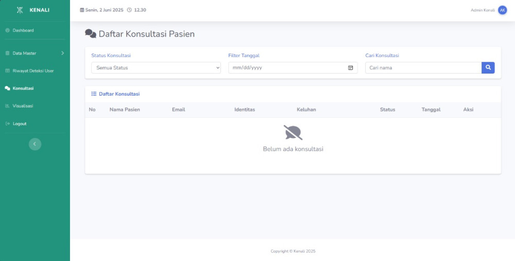Open the Admin Kenali user menu
Viewport: 515px width, 261px height.
pyautogui.click(x=483, y=10)
